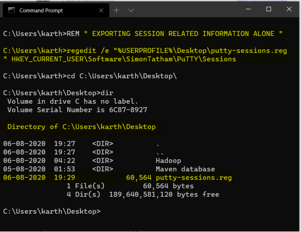
Task: Click the cd C:\Users\karth\Desktop\ command
Action: [x=122, y=76]
